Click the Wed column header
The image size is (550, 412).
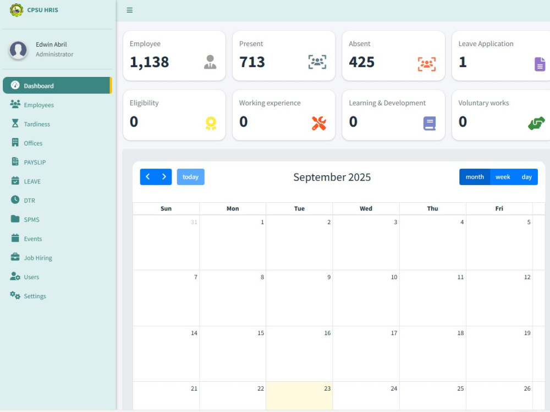pos(366,208)
